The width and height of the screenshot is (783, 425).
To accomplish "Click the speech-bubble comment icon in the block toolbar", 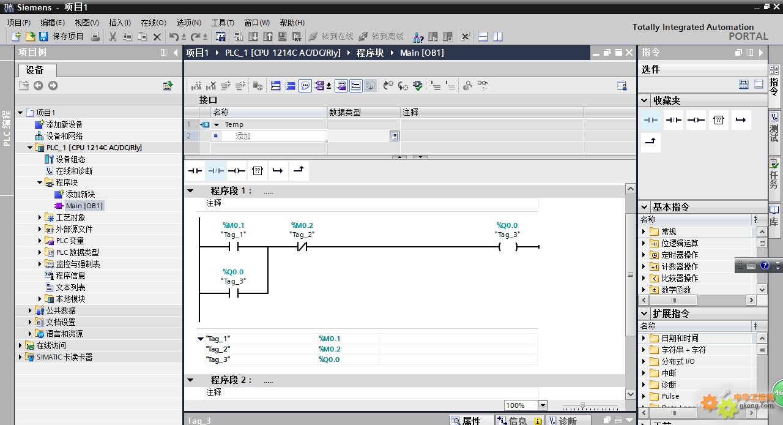I will (x=305, y=86).
